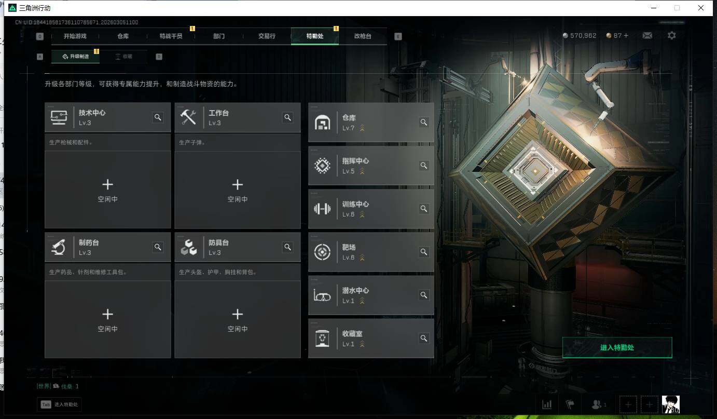Inspect 制药台 with its magnifier icon
The width and height of the screenshot is (717, 419).
coord(158,247)
